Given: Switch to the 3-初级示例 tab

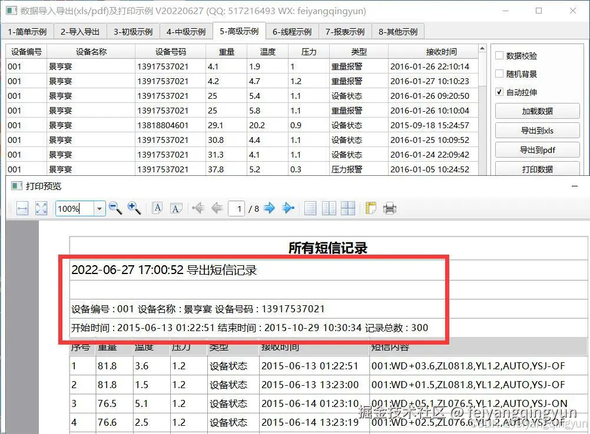Looking at the screenshot, I should (x=133, y=32).
